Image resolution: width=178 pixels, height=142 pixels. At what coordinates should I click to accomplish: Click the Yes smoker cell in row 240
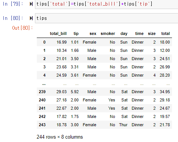[112, 100]
